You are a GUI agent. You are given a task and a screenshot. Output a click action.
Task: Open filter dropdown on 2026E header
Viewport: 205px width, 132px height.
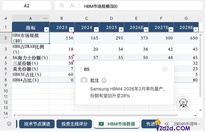[146, 29]
